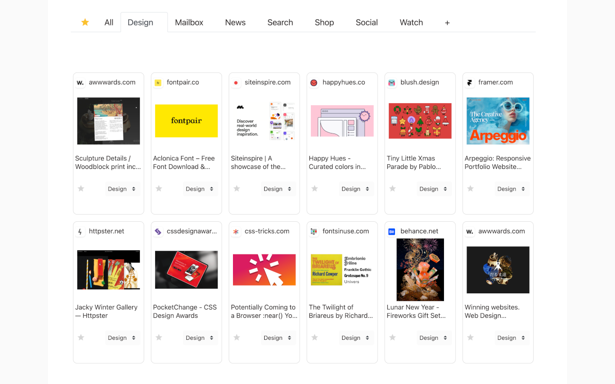Star the Sculpture Details awwwards card
615x384 pixels.
point(81,189)
